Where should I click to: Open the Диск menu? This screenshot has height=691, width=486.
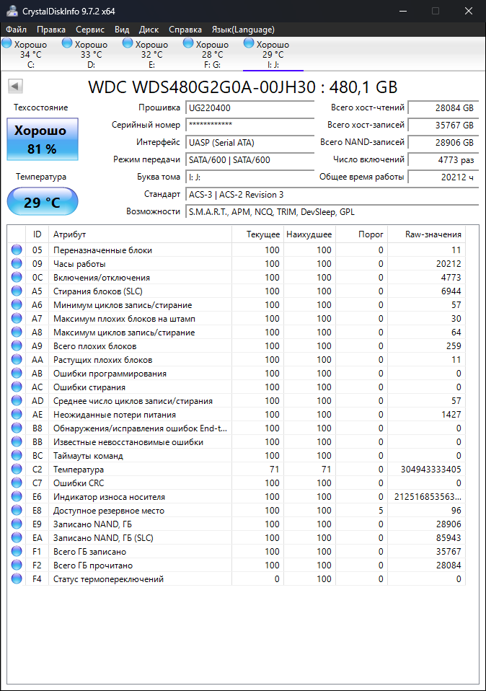pyautogui.click(x=149, y=30)
